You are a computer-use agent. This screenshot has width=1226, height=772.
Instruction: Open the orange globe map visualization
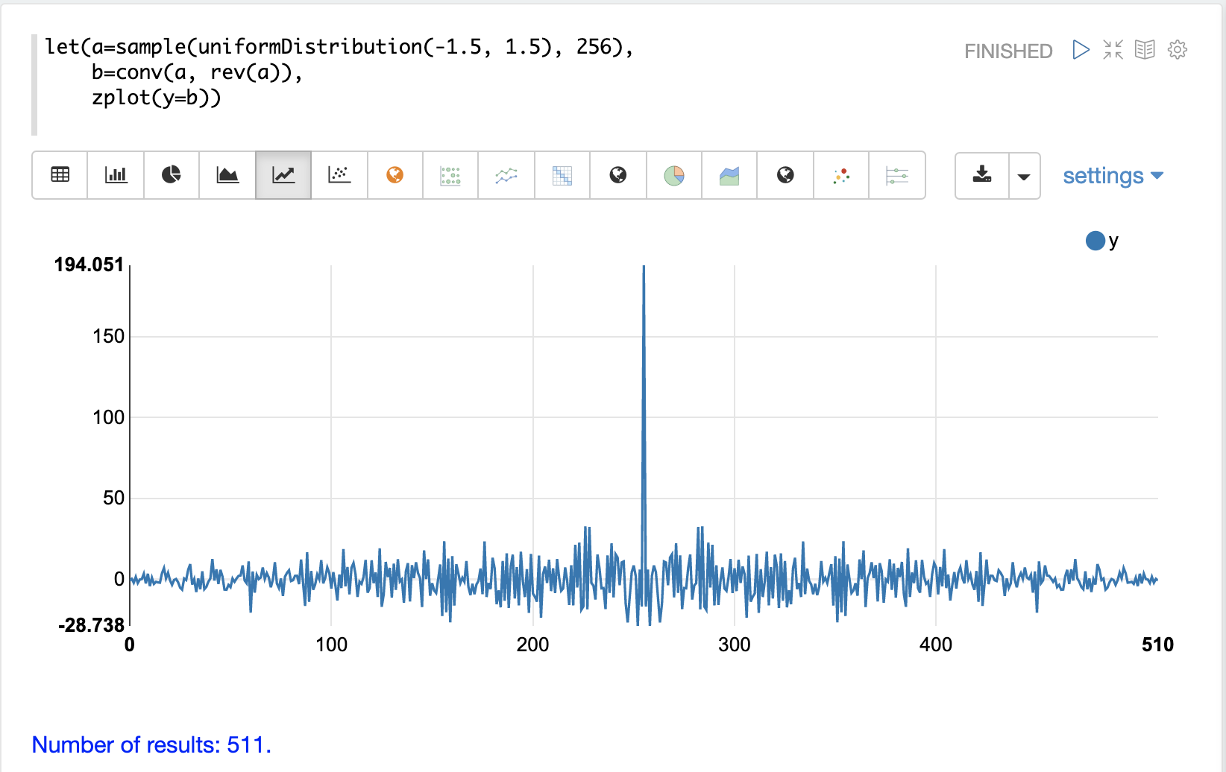click(x=394, y=175)
